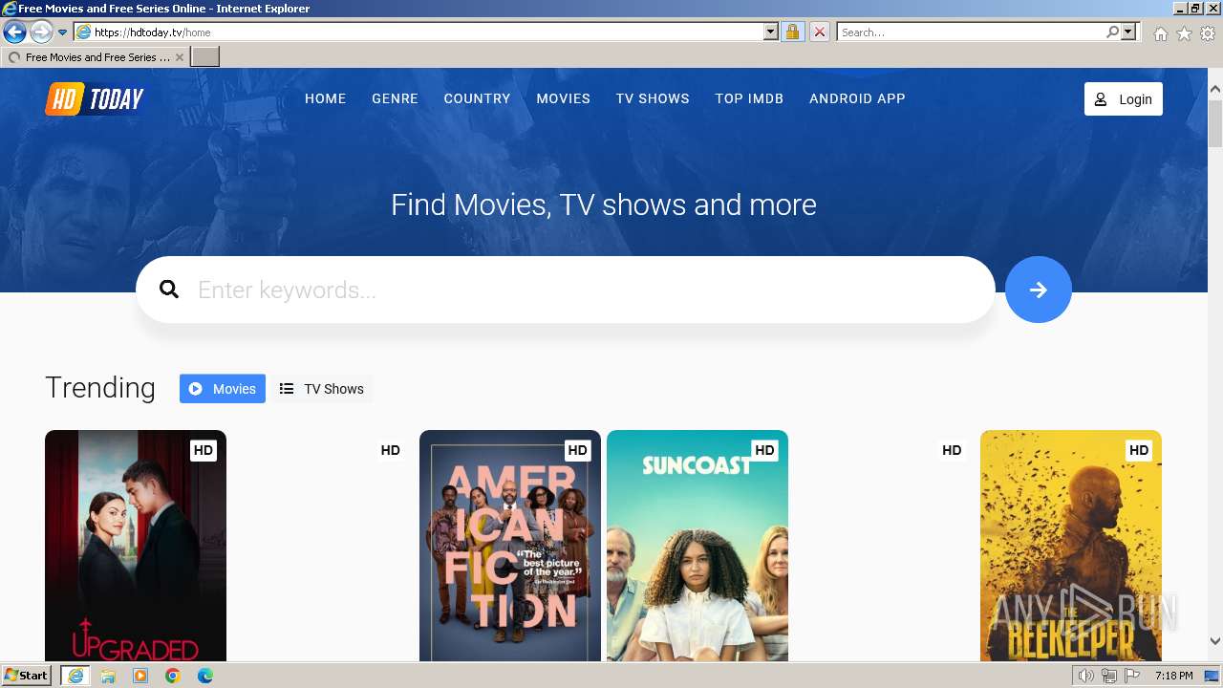Open the media player taskbar icon
This screenshot has height=688, width=1223.
point(140,676)
